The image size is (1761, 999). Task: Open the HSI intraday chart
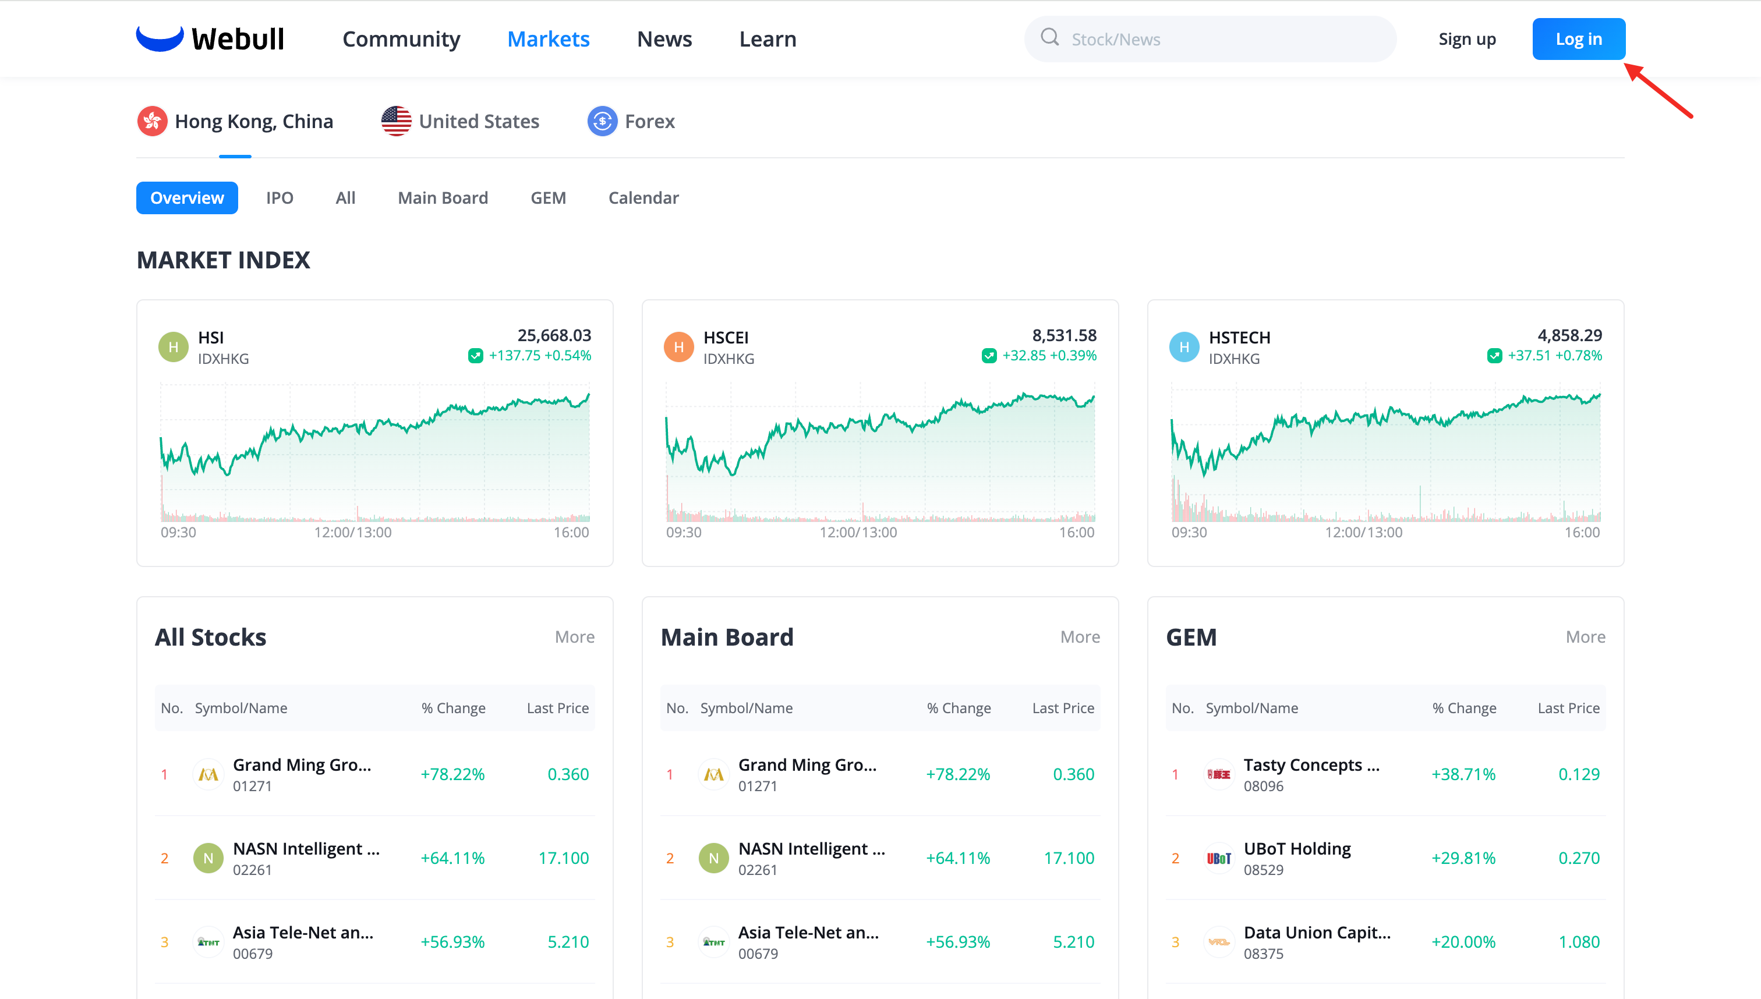pyautogui.click(x=374, y=453)
